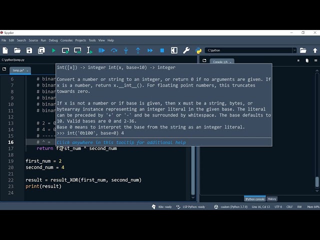Open the Help menu
This screenshot has width=320, height=240.
(x=110, y=40)
